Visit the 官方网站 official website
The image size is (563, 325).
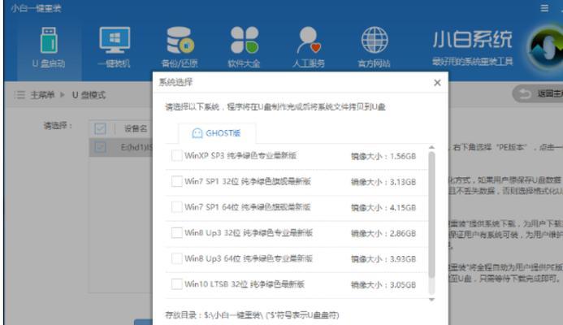click(x=375, y=48)
